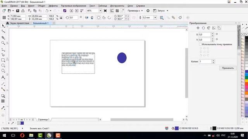
Task: Click the Save floppy disk icon
Action: pos(17,11)
